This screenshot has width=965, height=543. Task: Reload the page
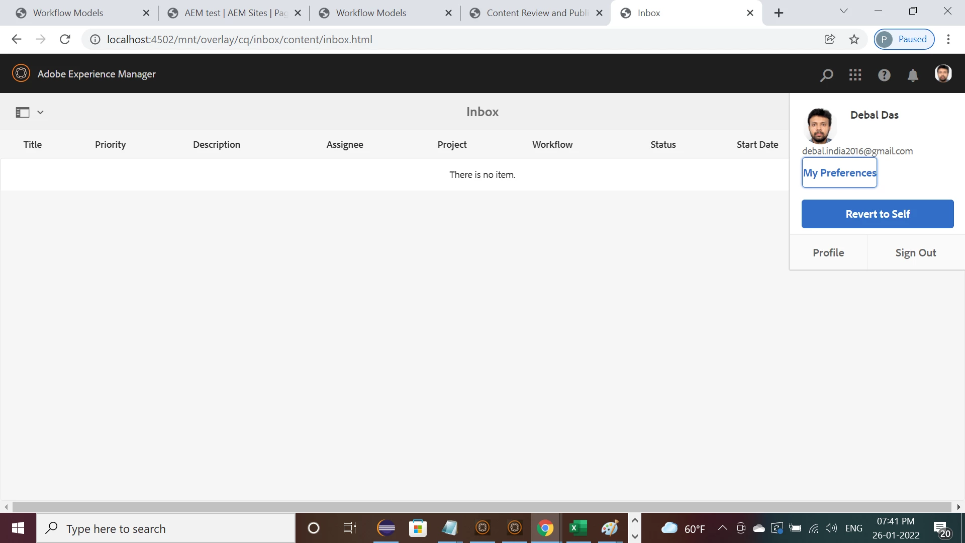pos(65,39)
